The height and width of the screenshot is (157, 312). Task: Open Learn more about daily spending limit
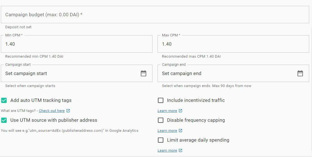click(x=167, y=150)
